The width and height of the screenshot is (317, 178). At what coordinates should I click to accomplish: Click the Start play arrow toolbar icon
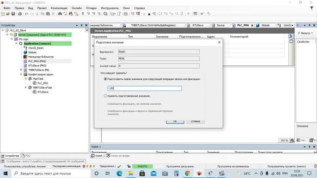pos(144,14)
